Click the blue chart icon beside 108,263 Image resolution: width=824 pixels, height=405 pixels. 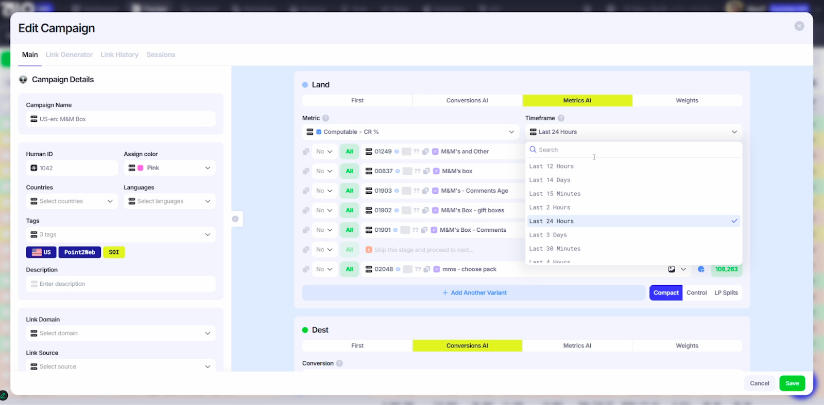coord(701,269)
